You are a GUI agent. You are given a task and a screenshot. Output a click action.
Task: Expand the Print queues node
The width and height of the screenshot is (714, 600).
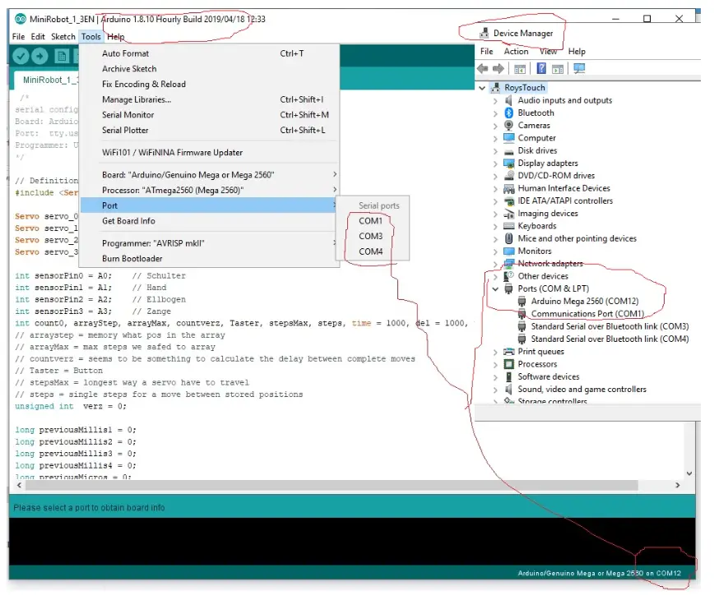tap(495, 352)
